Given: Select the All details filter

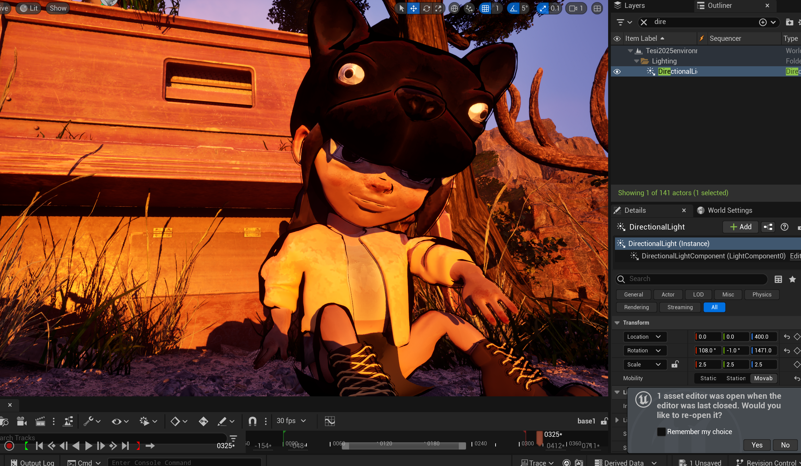Looking at the screenshot, I should point(714,307).
